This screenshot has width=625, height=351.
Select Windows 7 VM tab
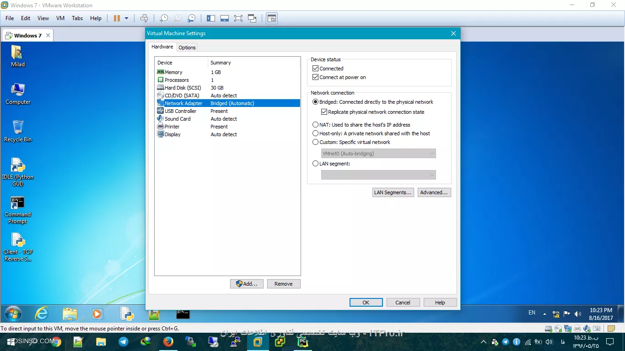(27, 35)
